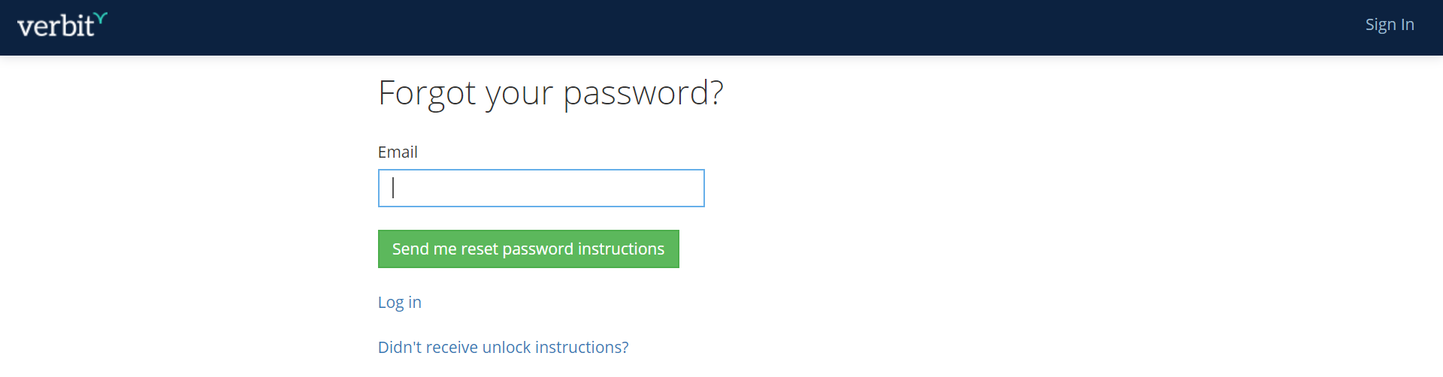
Task: Click the Forgot your password heading
Action: click(x=550, y=93)
